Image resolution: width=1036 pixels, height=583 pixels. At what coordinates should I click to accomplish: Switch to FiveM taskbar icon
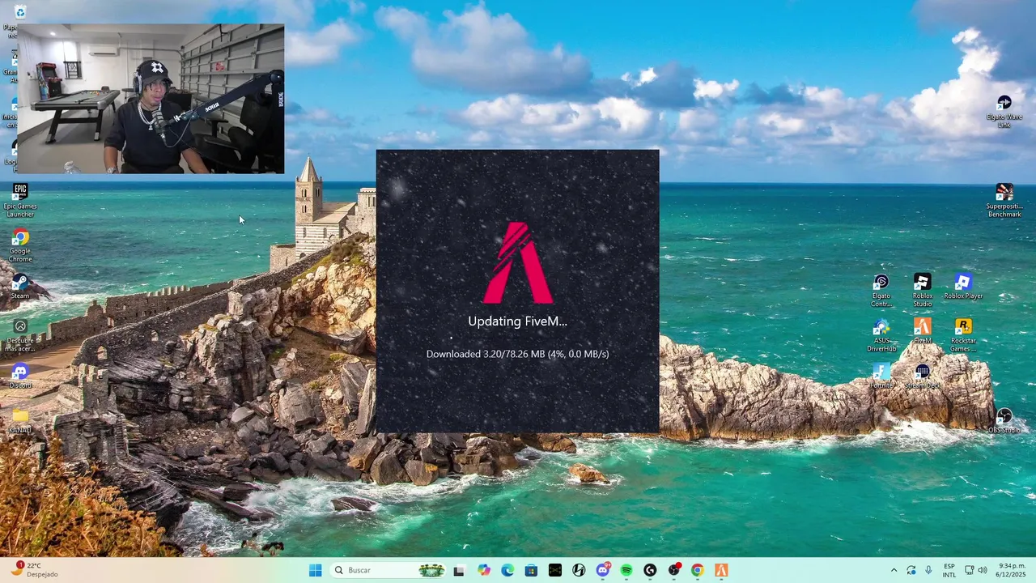click(721, 570)
